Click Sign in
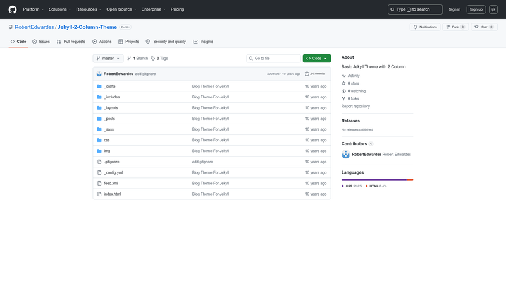The height and width of the screenshot is (284, 506). point(454,9)
